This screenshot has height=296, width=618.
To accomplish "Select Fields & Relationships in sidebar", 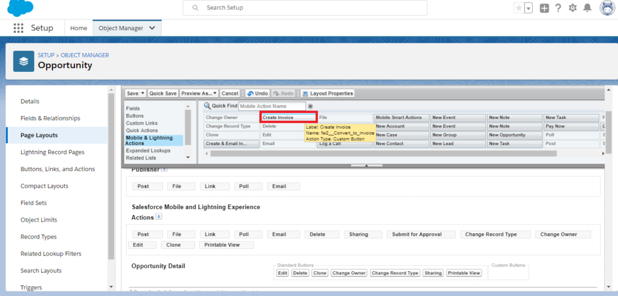I will click(50, 118).
